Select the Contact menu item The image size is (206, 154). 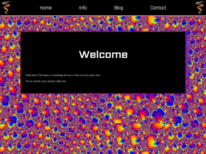pyautogui.click(x=158, y=8)
